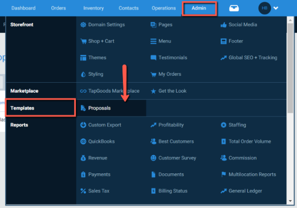Click the Custom Export download icon
This screenshot has height=208, width=297.
83,125
